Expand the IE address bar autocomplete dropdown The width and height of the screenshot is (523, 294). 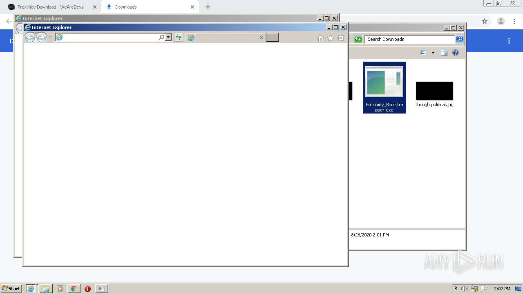pyautogui.click(x=168, y=38)
